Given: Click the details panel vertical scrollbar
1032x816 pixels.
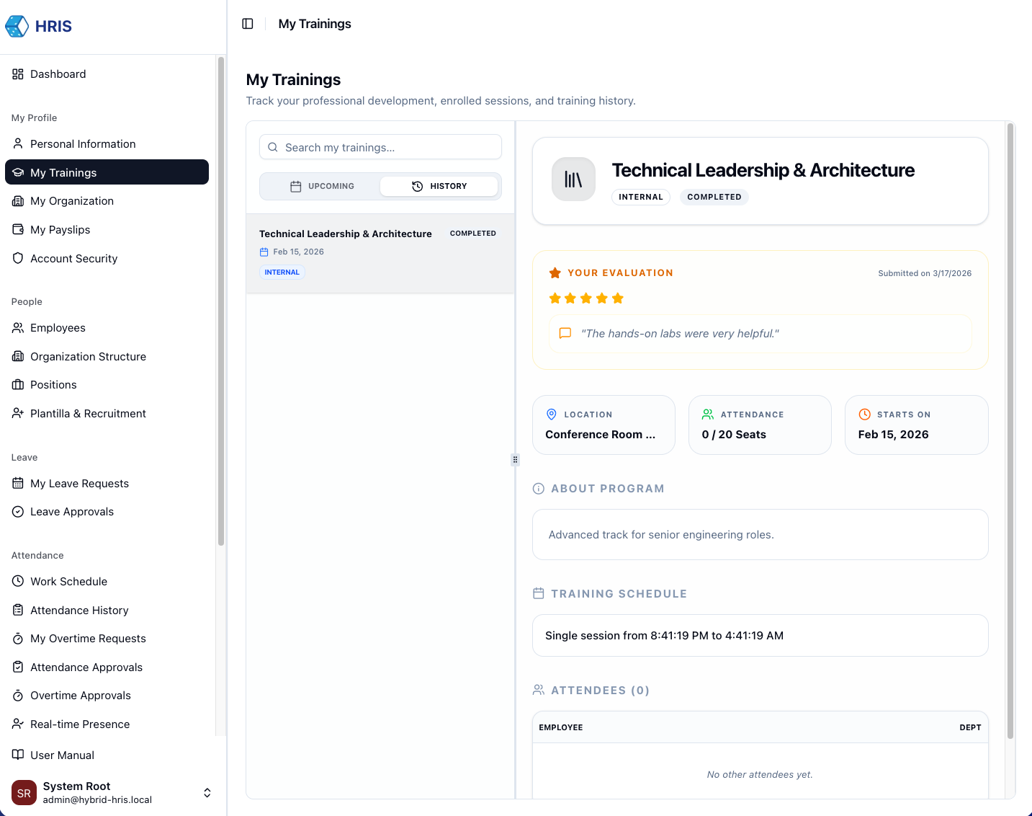Looking at the screenshot, I should (1010, 433).
